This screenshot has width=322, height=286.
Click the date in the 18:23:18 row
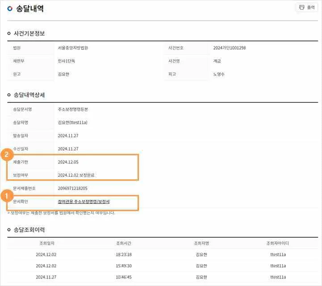point(46,255)
